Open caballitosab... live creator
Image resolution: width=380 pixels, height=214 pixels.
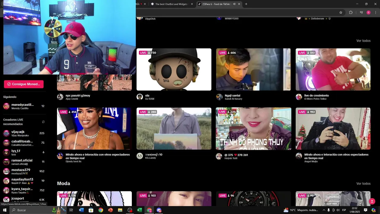24,143
